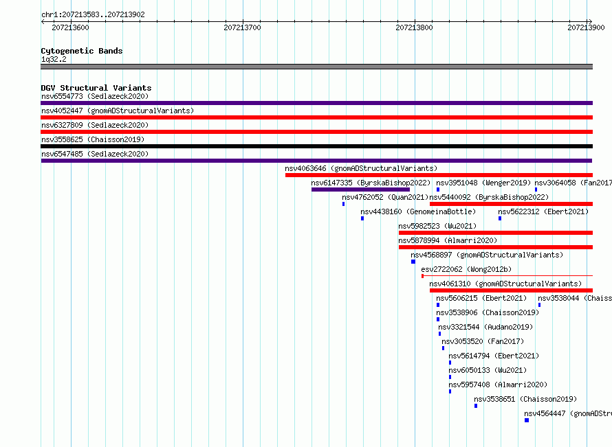612x447 pixels.
Task: Select the nsv4438160 (GenomeinaBottle) label
Action: point(418,211)
